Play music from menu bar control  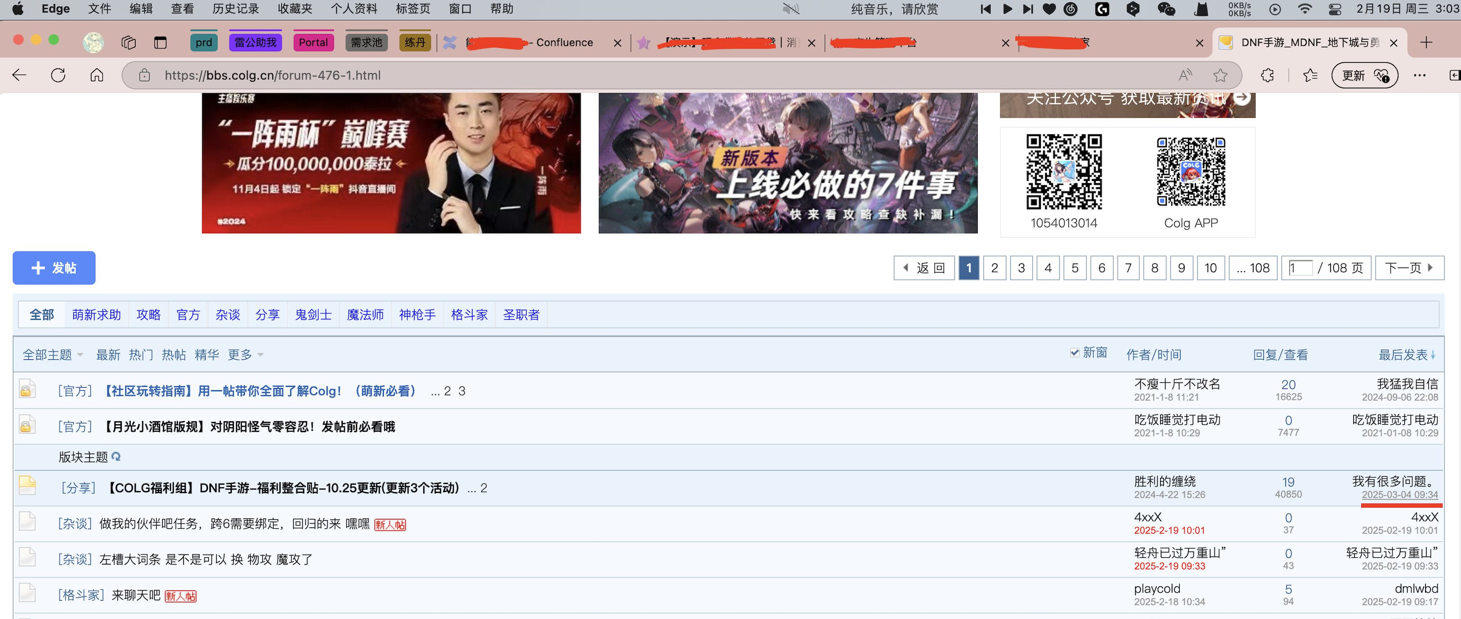point(1007,9)
